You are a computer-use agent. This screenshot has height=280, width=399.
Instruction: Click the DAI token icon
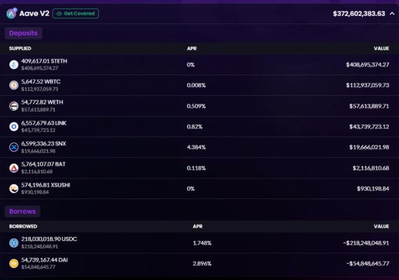pos(13,263)
